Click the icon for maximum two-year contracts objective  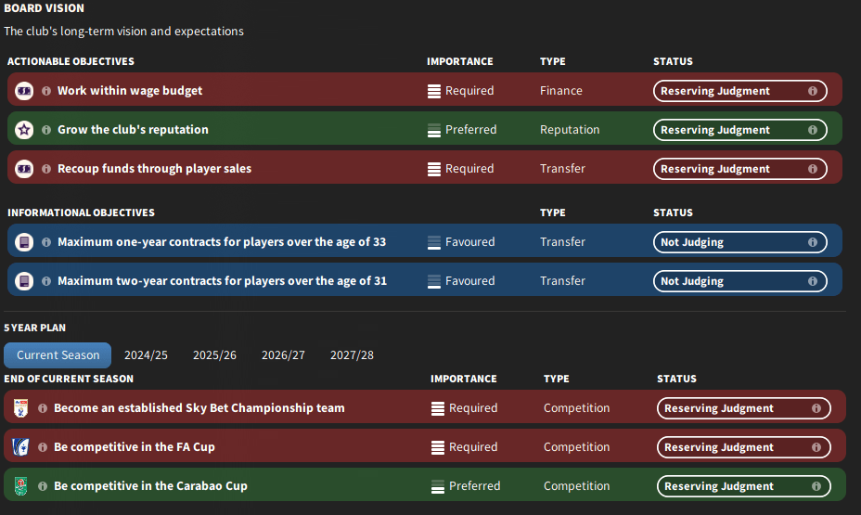click(x=24, y=281)
